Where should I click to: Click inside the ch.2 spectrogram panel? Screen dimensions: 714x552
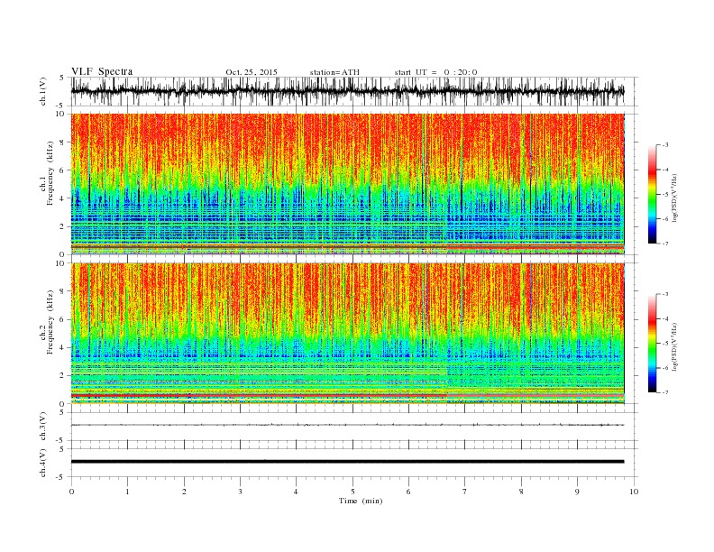tap(347, 333)
